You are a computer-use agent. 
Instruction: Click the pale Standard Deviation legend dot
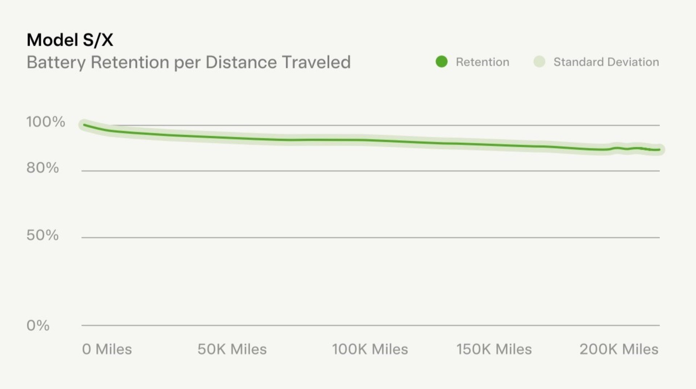pyautogui.click(x=539, y=62)
